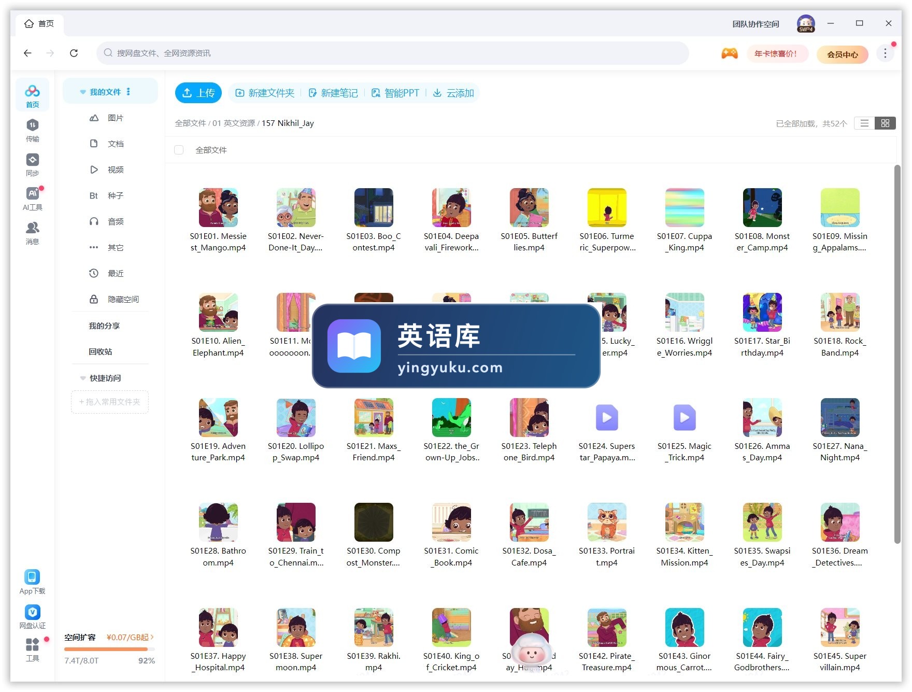Viewport: 912px width, 692px height.
Task: Open the 工具 tools grid icon
Action: click(32, 649)
